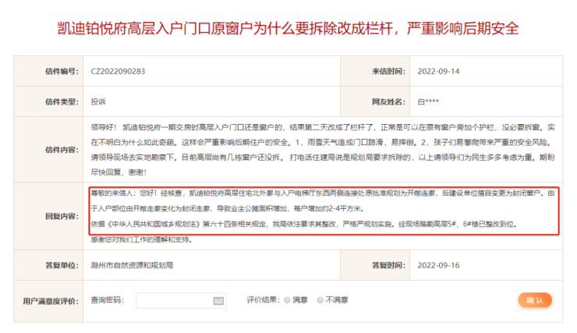Click the 信件编号 label
Viewport: 577px width, 333px height.
click(62, 72)
